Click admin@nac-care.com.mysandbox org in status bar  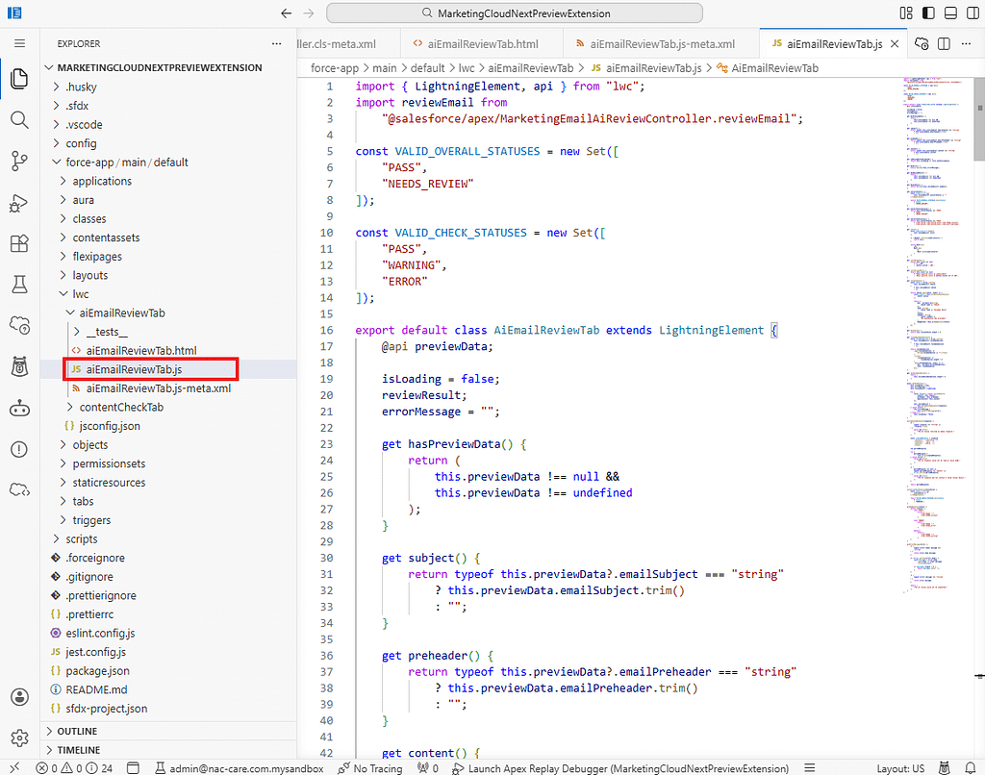[x=240, y=768]
